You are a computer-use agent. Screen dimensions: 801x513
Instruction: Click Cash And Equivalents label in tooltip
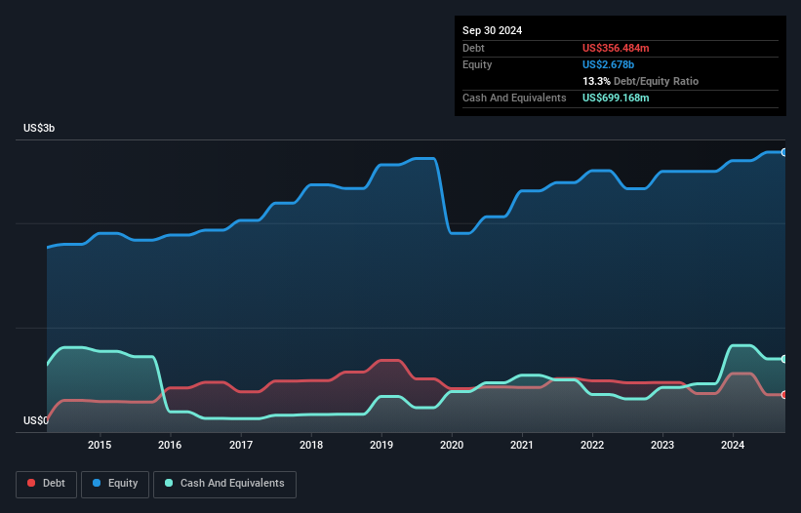pyautogui.click(x=514, y=98)
